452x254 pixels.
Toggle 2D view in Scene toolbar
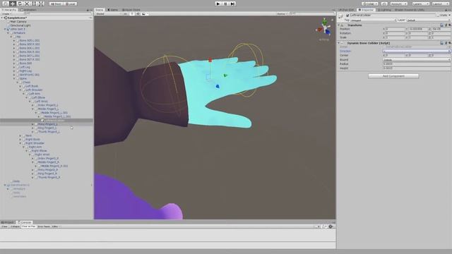tap(126, 14)
